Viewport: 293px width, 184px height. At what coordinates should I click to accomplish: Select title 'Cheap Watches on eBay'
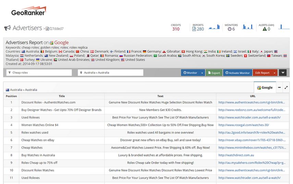click(38, 140)
